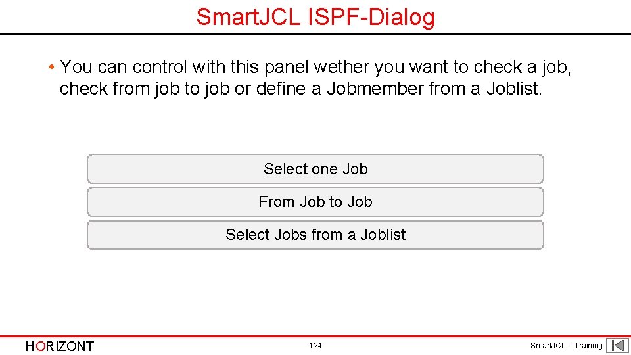631x355 pixels.
Task: Click the SmartJCL – Training footer label
Action: (566, 346)
